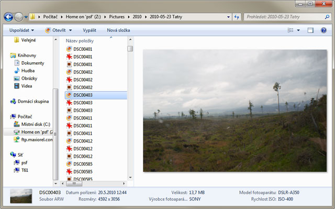Toggle the preview pane button
The height and width of the screenshot is (209, 335).
pos(310,30)
